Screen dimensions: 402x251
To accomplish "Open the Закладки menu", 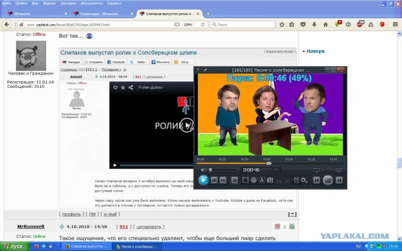I will tap(68, 4).
